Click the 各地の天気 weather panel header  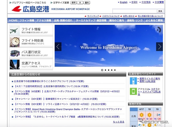145,104
